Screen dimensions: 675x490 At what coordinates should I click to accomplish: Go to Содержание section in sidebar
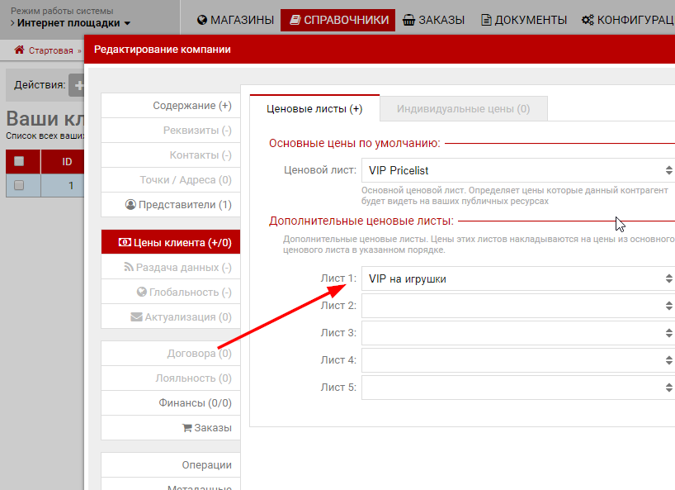click(191, 106)
